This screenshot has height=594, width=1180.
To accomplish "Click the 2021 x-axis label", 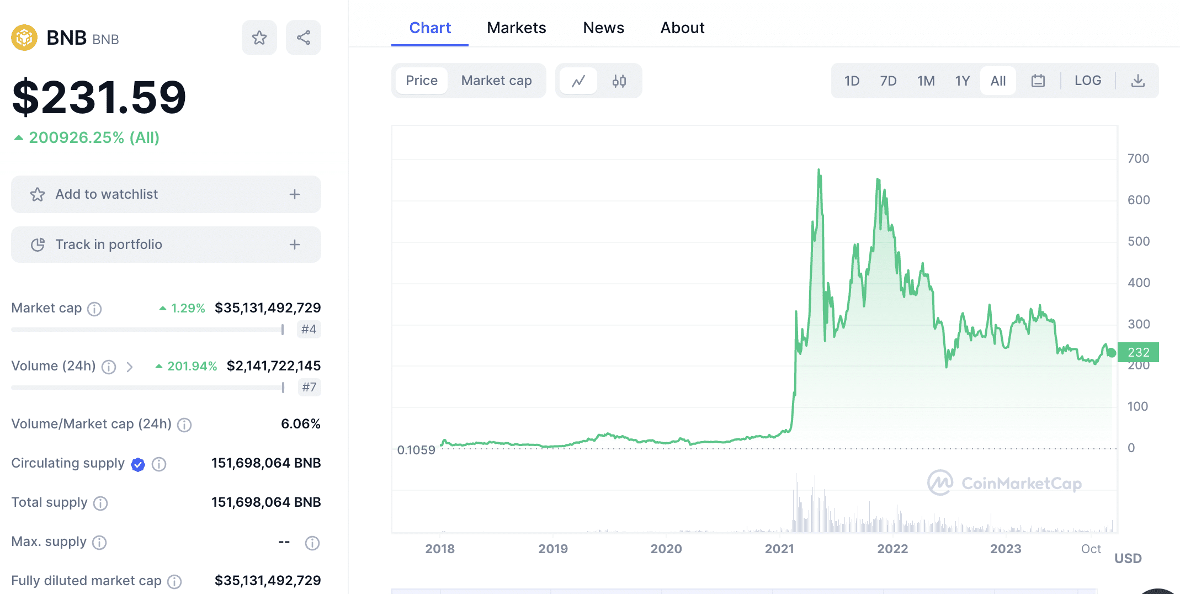I will 779,549.
